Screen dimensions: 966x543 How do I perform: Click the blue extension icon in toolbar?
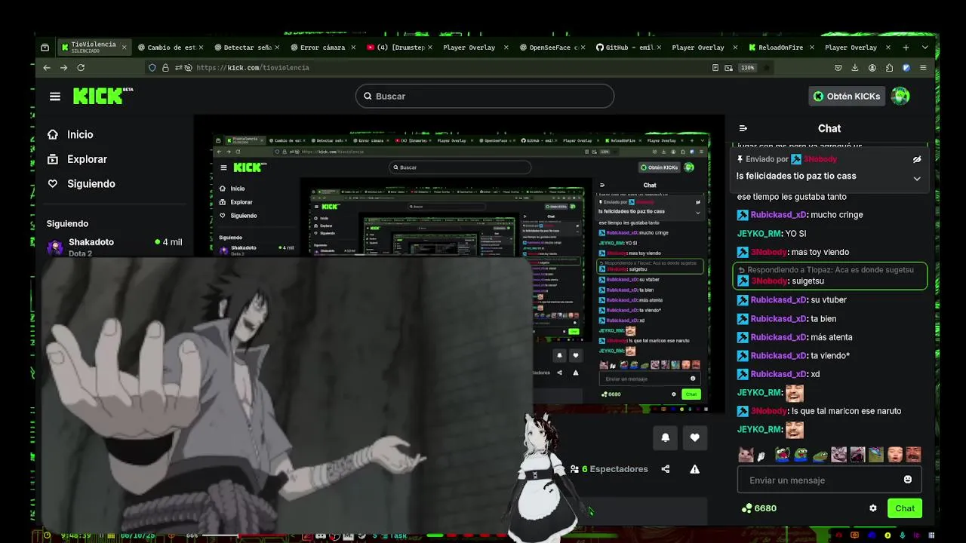tap(906, 68)
